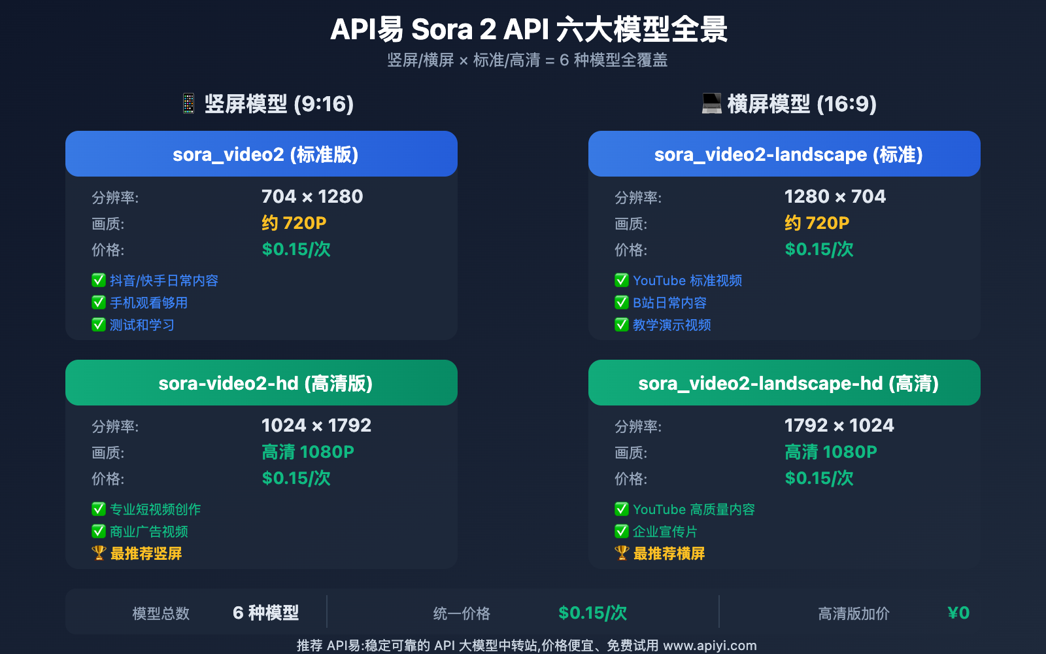Click the phone icon beside 竖屏模型 heading
Screen dimensions: 1046x654
pos(188,103)
